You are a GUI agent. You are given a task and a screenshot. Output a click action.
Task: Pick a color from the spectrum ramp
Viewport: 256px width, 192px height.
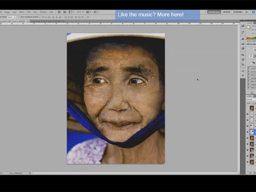251,38
